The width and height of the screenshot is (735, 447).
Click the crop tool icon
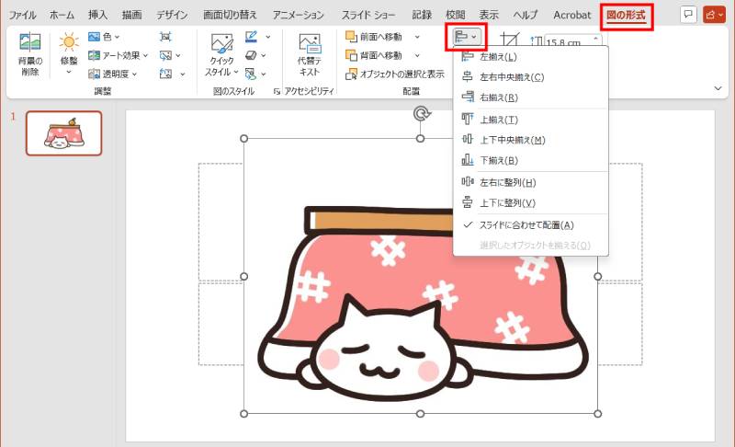point(510,39)
